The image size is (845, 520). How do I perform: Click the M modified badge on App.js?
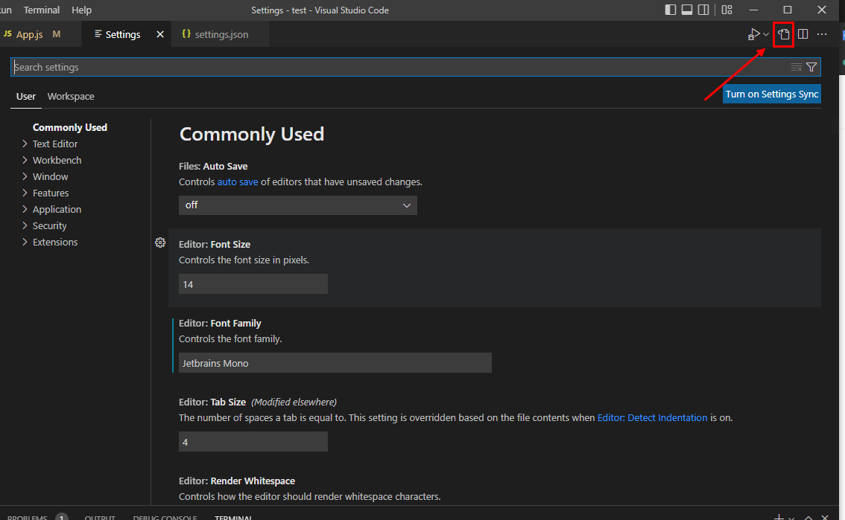[57, 34]
